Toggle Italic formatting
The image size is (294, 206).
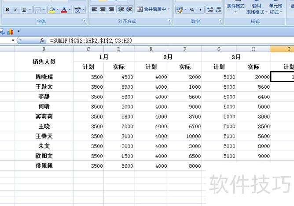click(15, 10)
